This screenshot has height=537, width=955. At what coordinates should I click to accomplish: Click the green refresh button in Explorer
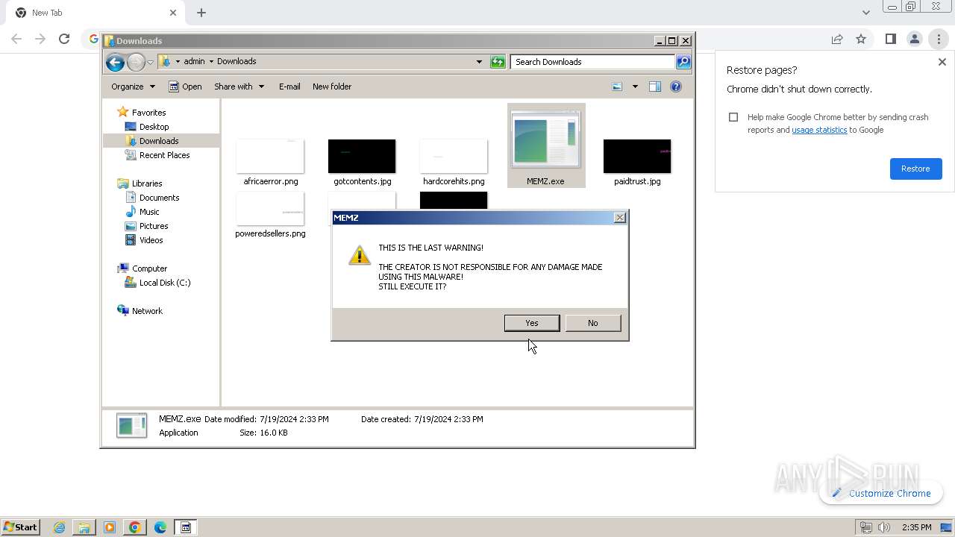498,62
